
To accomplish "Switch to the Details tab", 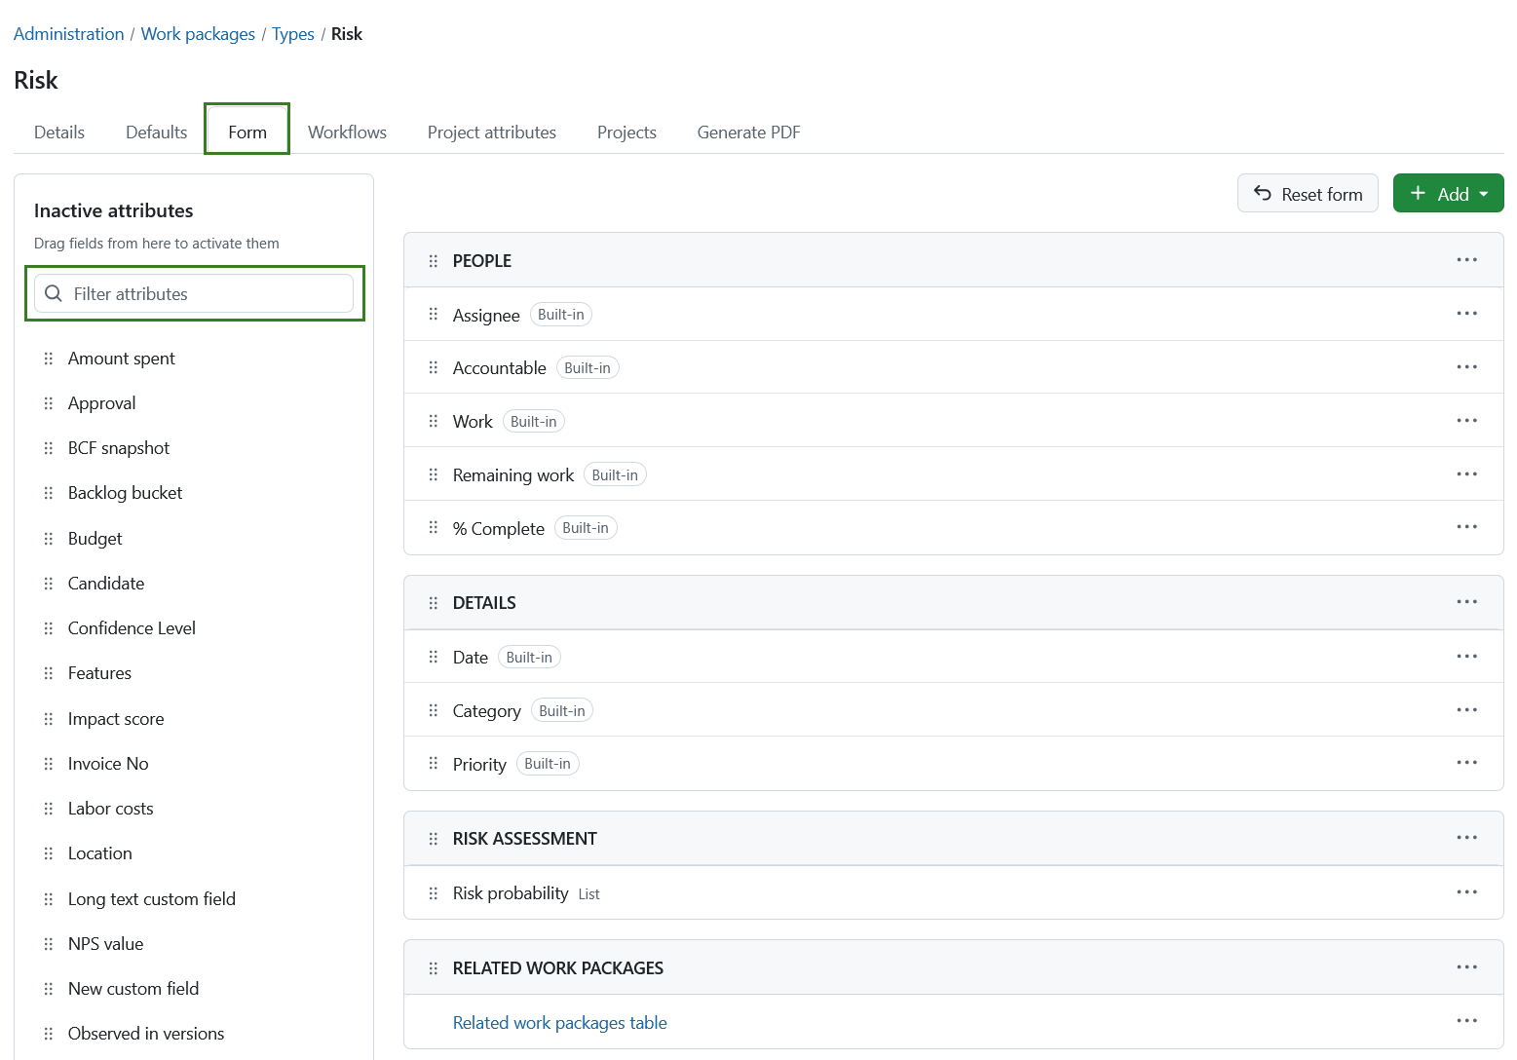I will pyautogui.click(x=59, y=132).
